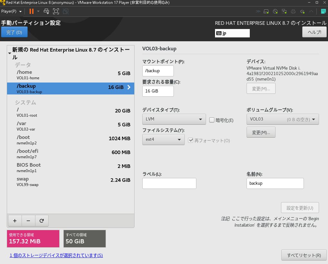Image resolution: width=328 pixels, height=264 pixels.
Task: Add a new mount point with plus
Action: [x=15, y=220]
